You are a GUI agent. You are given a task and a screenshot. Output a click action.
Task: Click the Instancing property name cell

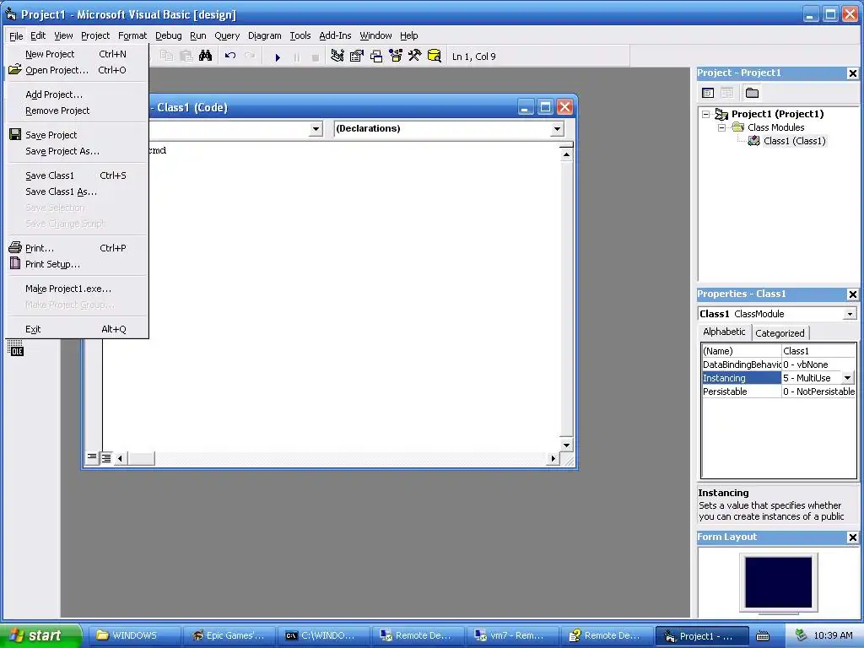(x=741, y=378)
